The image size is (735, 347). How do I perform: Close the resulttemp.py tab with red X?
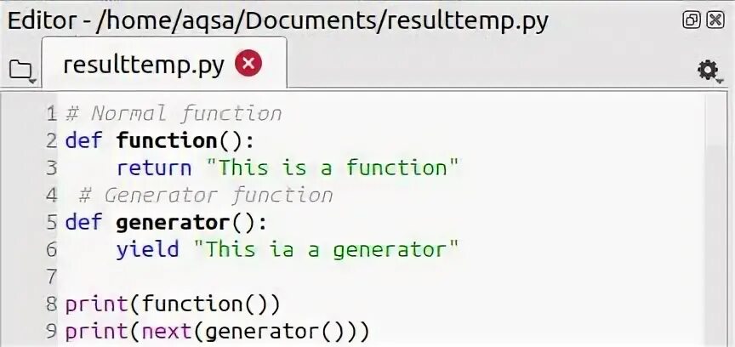tap(248, 63)
